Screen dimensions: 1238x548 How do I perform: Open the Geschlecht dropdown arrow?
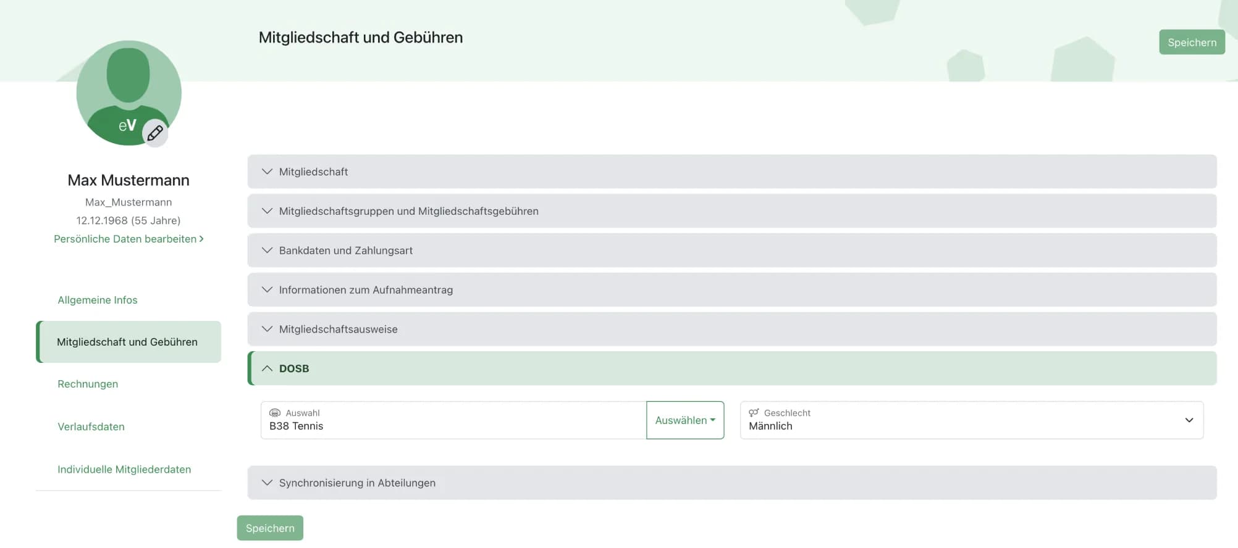coord(1189,420)
